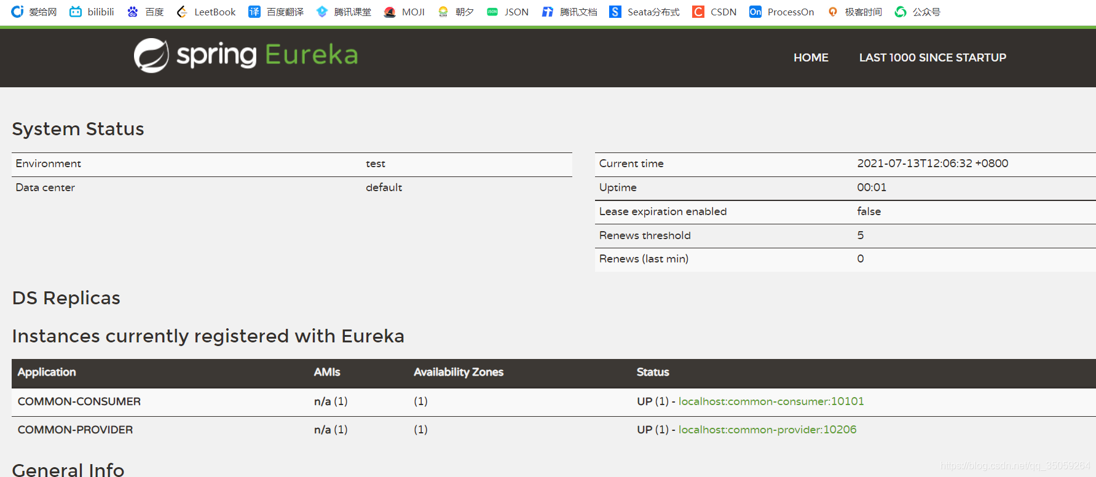Select the COMMON-CONSUMER application cell

pos(79,401)
